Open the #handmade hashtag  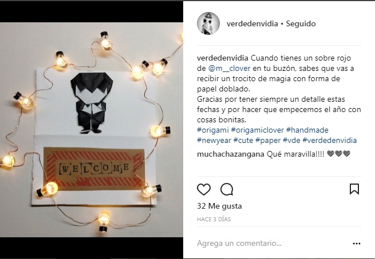point(307,130)
